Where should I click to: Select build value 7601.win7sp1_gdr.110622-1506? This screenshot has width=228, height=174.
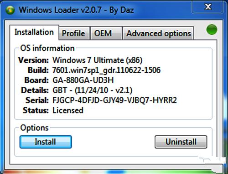click(x=106, y=70)
